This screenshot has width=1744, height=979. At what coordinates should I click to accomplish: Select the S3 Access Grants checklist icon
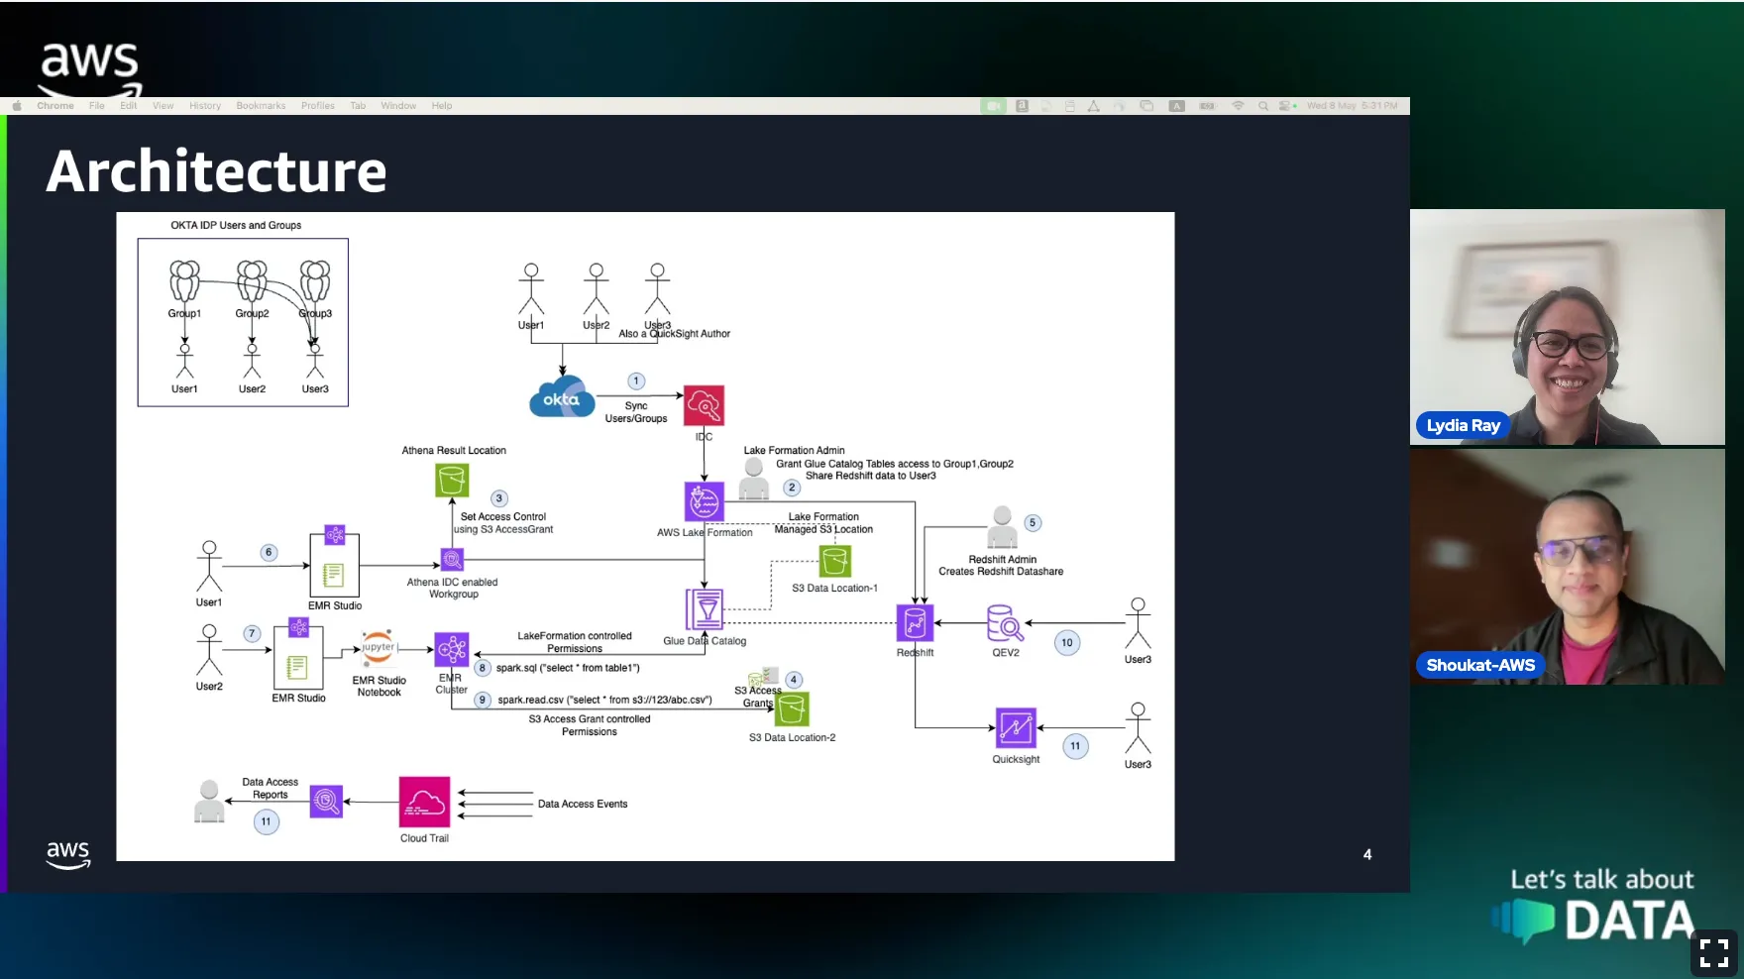765,676
